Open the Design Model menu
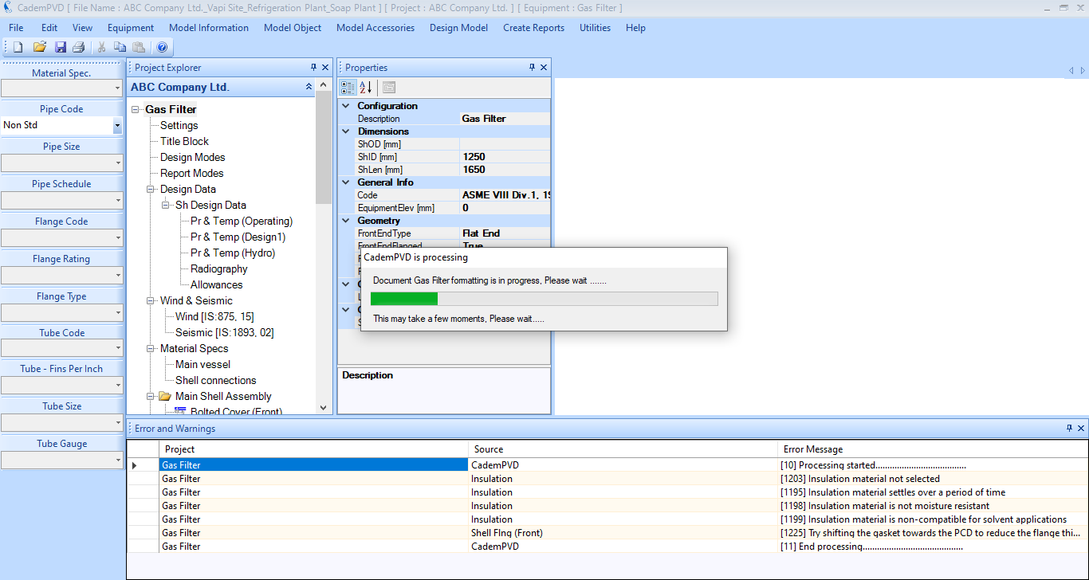 (458, 28)
